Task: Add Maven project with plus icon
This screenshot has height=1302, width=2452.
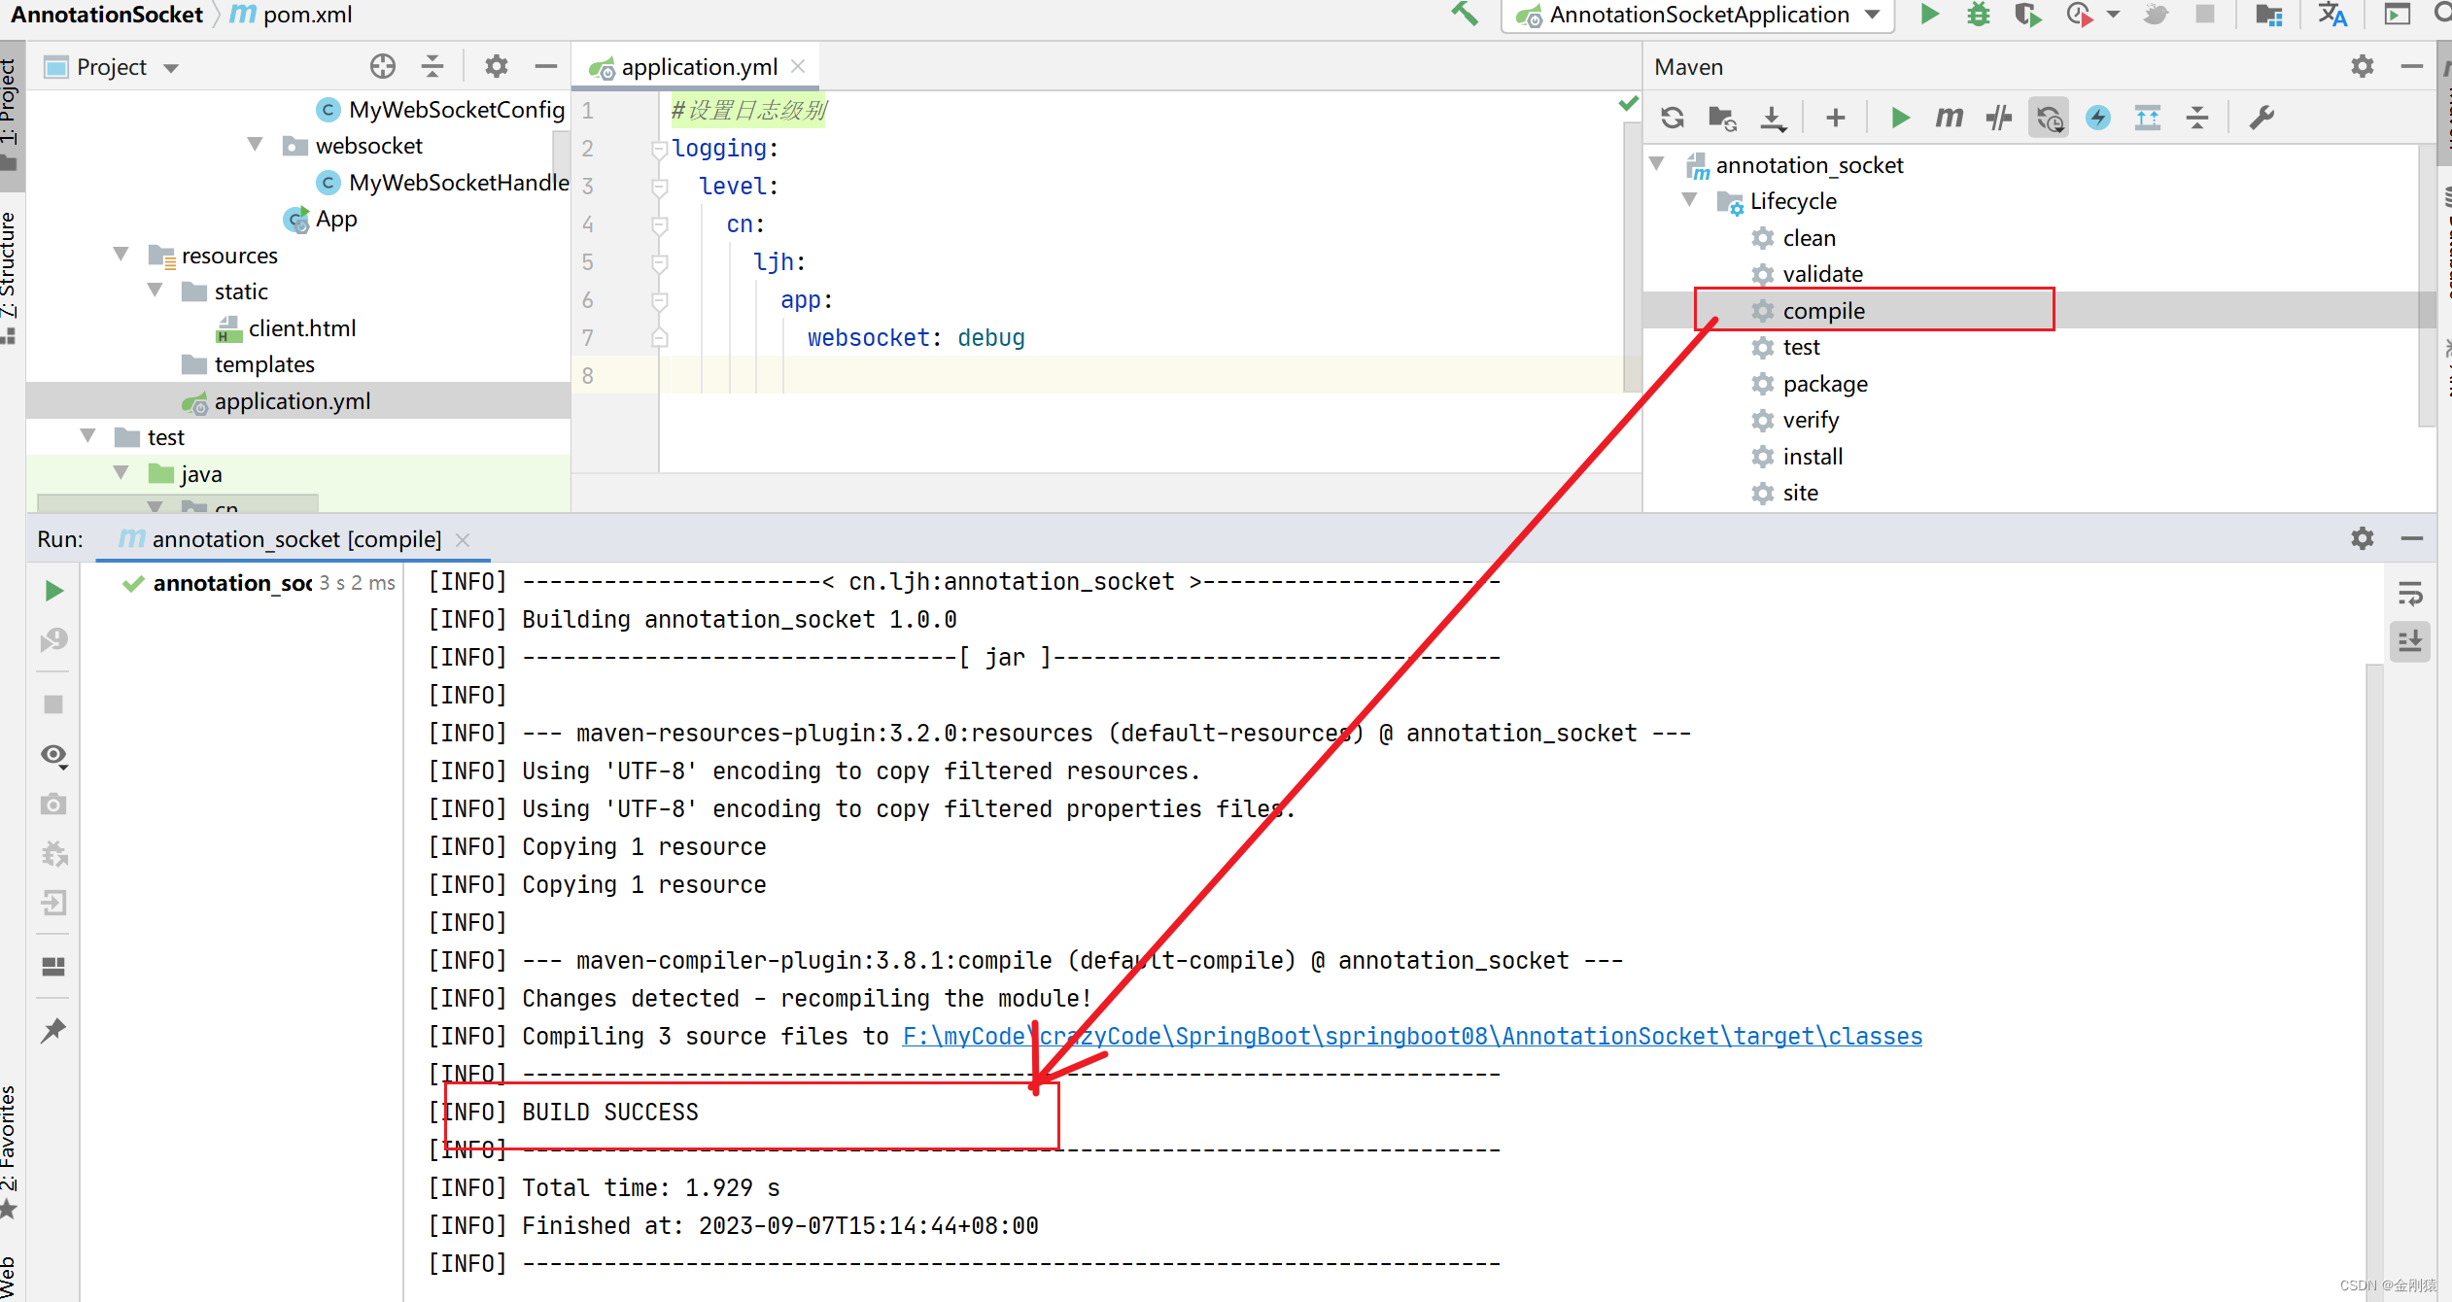Action: click(x=1835, y=118)
